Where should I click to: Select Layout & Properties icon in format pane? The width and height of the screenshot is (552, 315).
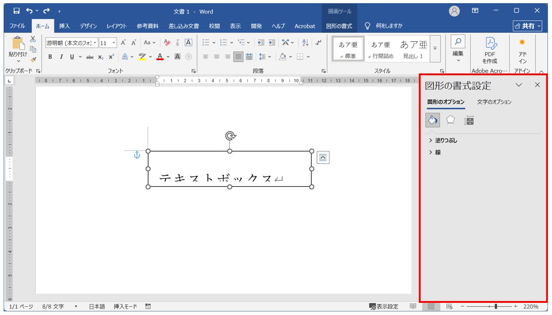469,120
